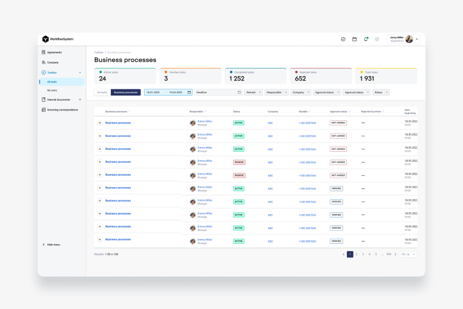Open the checkmark tasks icon in header
This screenshot has height=309, width=463.
[x=343, y=39]
